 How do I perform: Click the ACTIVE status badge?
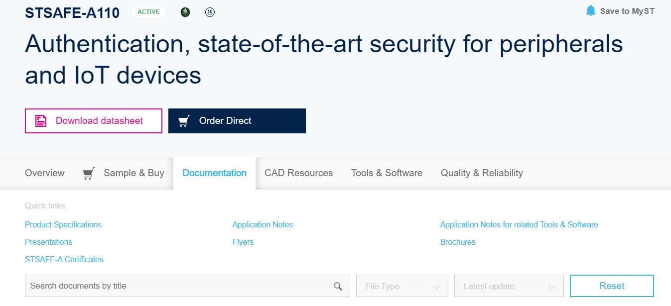click(x=148, y=12)
